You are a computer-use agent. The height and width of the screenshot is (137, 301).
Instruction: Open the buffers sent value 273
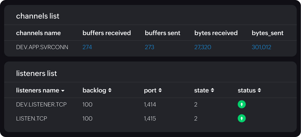(x=149, y=47)
